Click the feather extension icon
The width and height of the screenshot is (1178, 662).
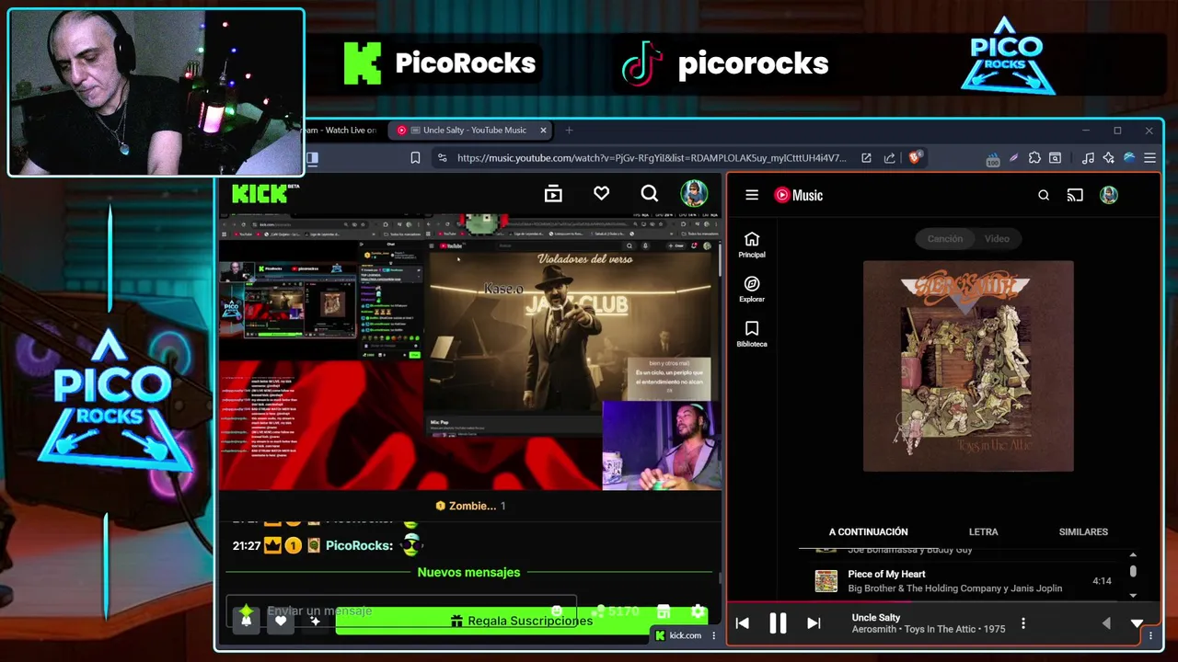coord(1013,158)
